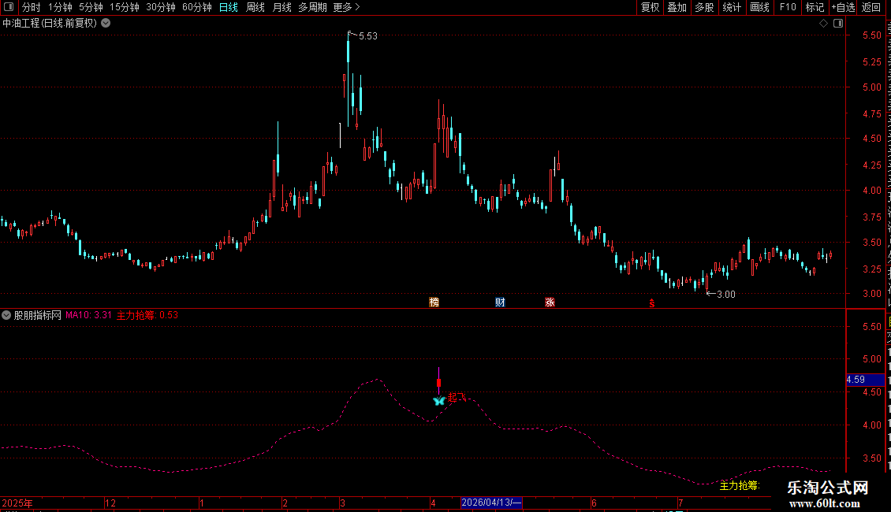Click the 2026/04/13 date marker on timeline

coord(491,503)
